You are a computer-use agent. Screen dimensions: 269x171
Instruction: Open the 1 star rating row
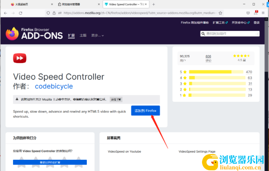coord(216,95)
